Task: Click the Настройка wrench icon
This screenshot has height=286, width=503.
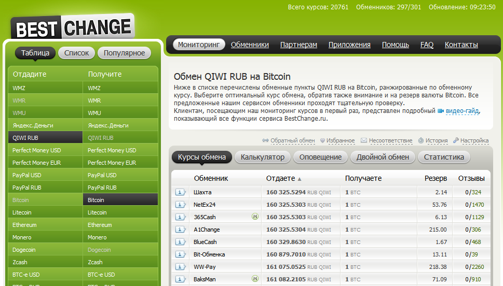Action: point(456,140)
